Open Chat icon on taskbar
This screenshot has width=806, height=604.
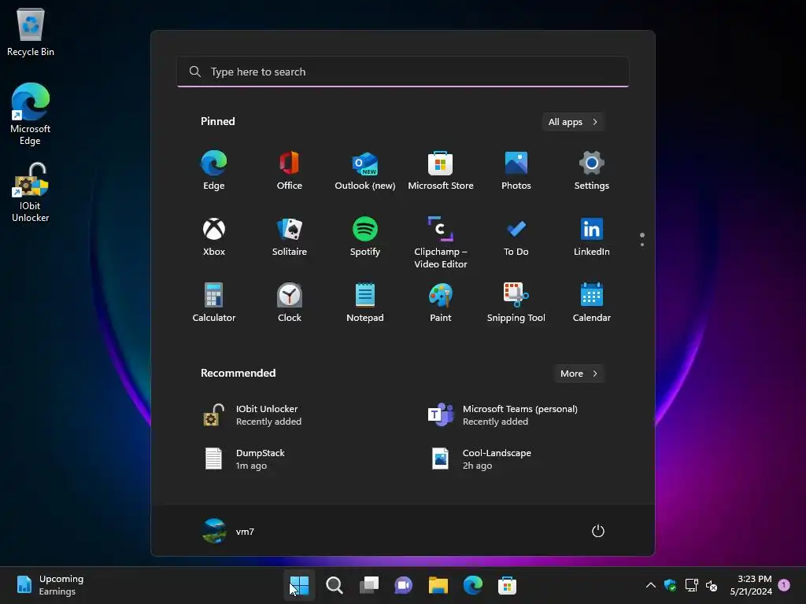(404, 585)
